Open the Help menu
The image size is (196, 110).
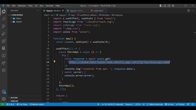click(x=58, y=5)
